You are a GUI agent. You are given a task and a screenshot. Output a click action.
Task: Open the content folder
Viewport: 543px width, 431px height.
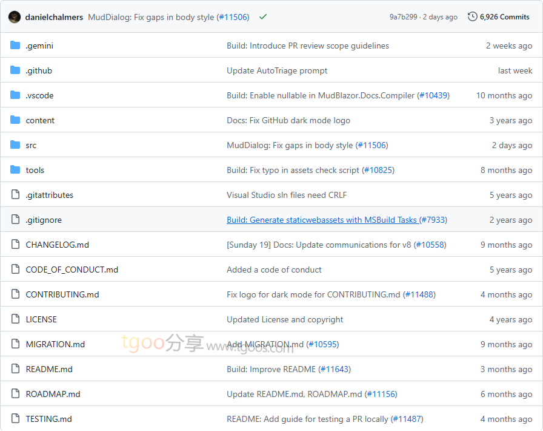tap(40, 120)
